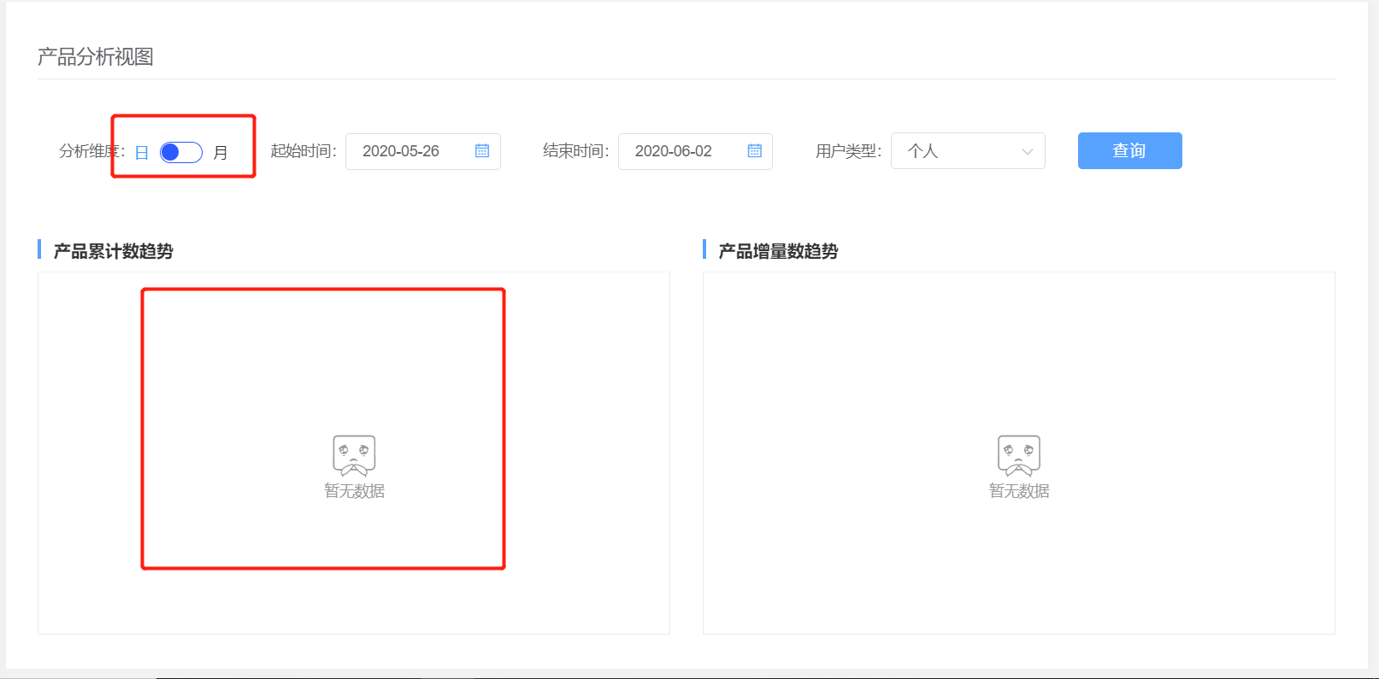This screenshot has width=1379, height=679.
Task: Click no-data face icon in 增量数 chart
Action: click(x=1019, y=455)
